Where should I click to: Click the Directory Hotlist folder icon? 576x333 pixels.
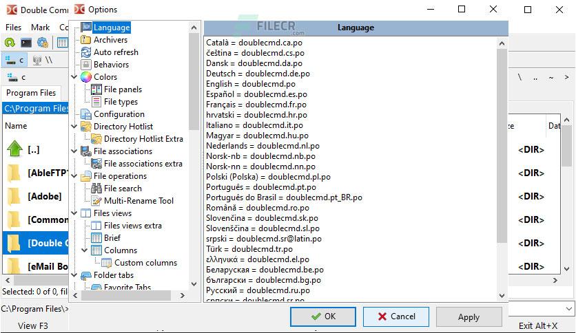(x=86, y=127)
